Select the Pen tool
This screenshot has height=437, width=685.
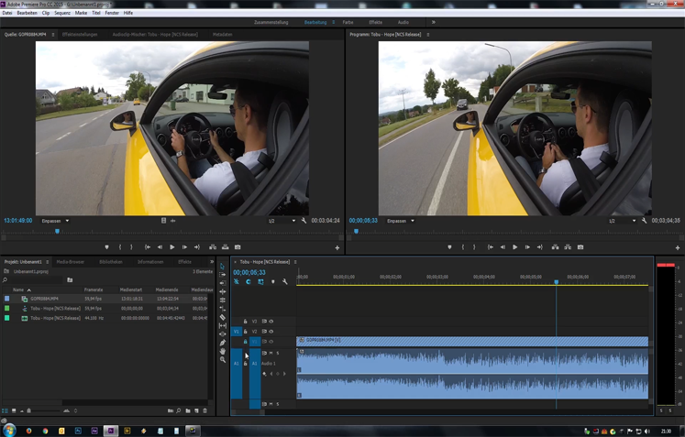point(222,343)
